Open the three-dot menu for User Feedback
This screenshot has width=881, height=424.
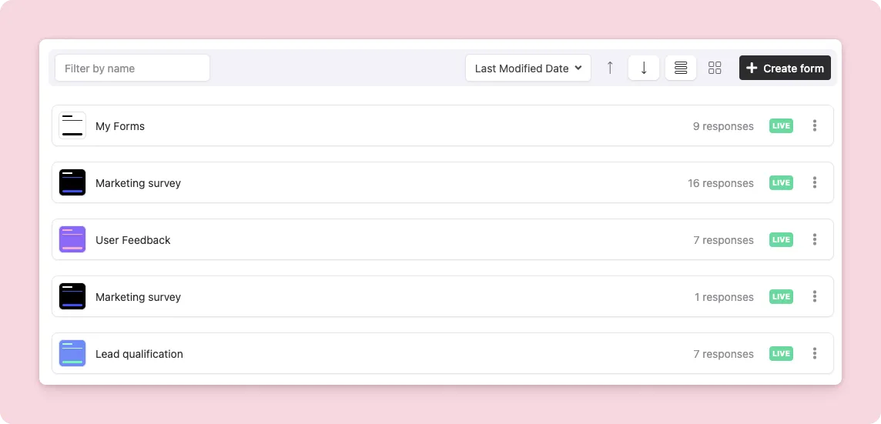pyautogui.click(x=815, y=239)
